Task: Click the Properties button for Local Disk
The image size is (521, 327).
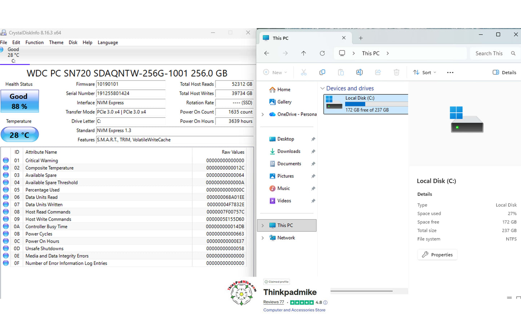Action: 437,255
